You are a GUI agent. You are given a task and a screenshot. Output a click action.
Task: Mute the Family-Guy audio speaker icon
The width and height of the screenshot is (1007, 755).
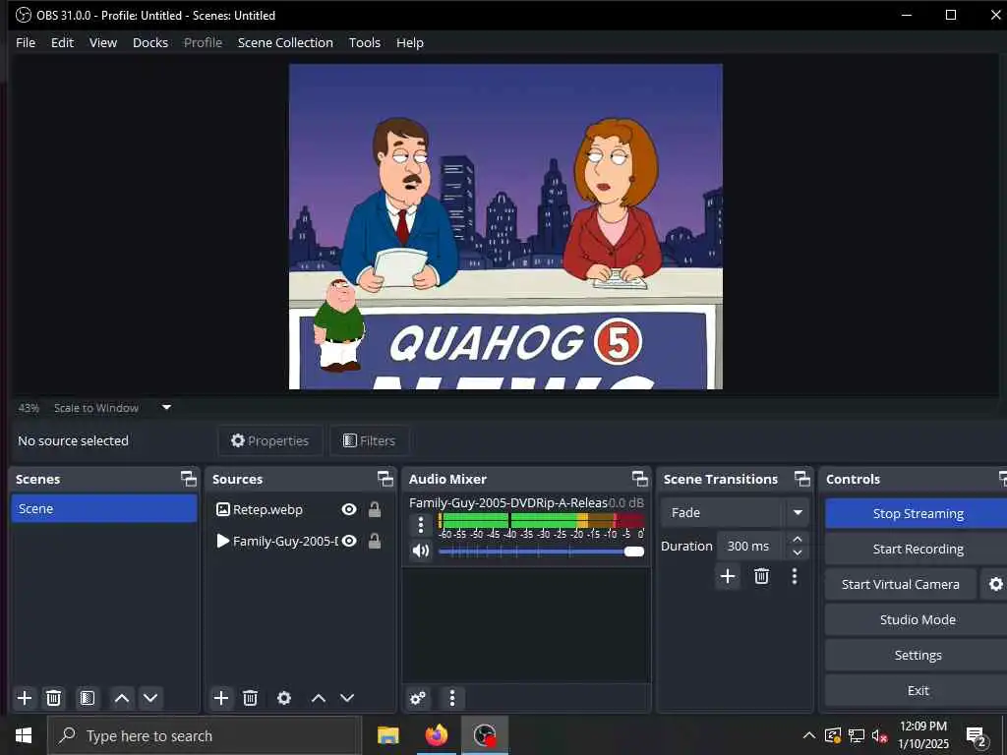(421, 551)
